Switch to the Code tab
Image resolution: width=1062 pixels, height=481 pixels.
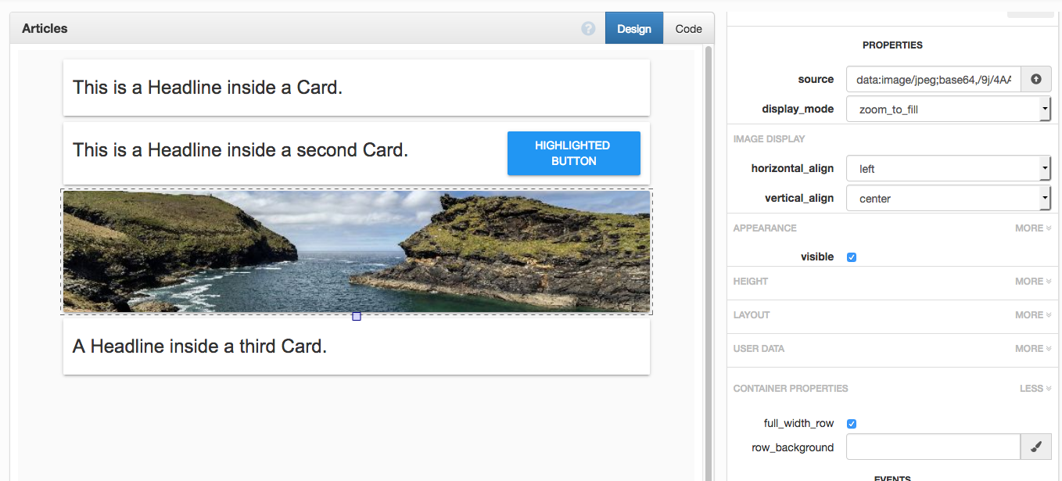coord(688,29)
